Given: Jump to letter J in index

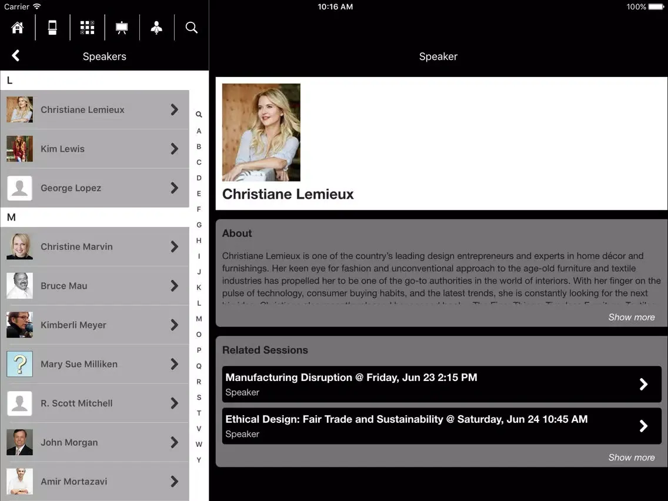Looking at the screenshot, I should [199, 272].
